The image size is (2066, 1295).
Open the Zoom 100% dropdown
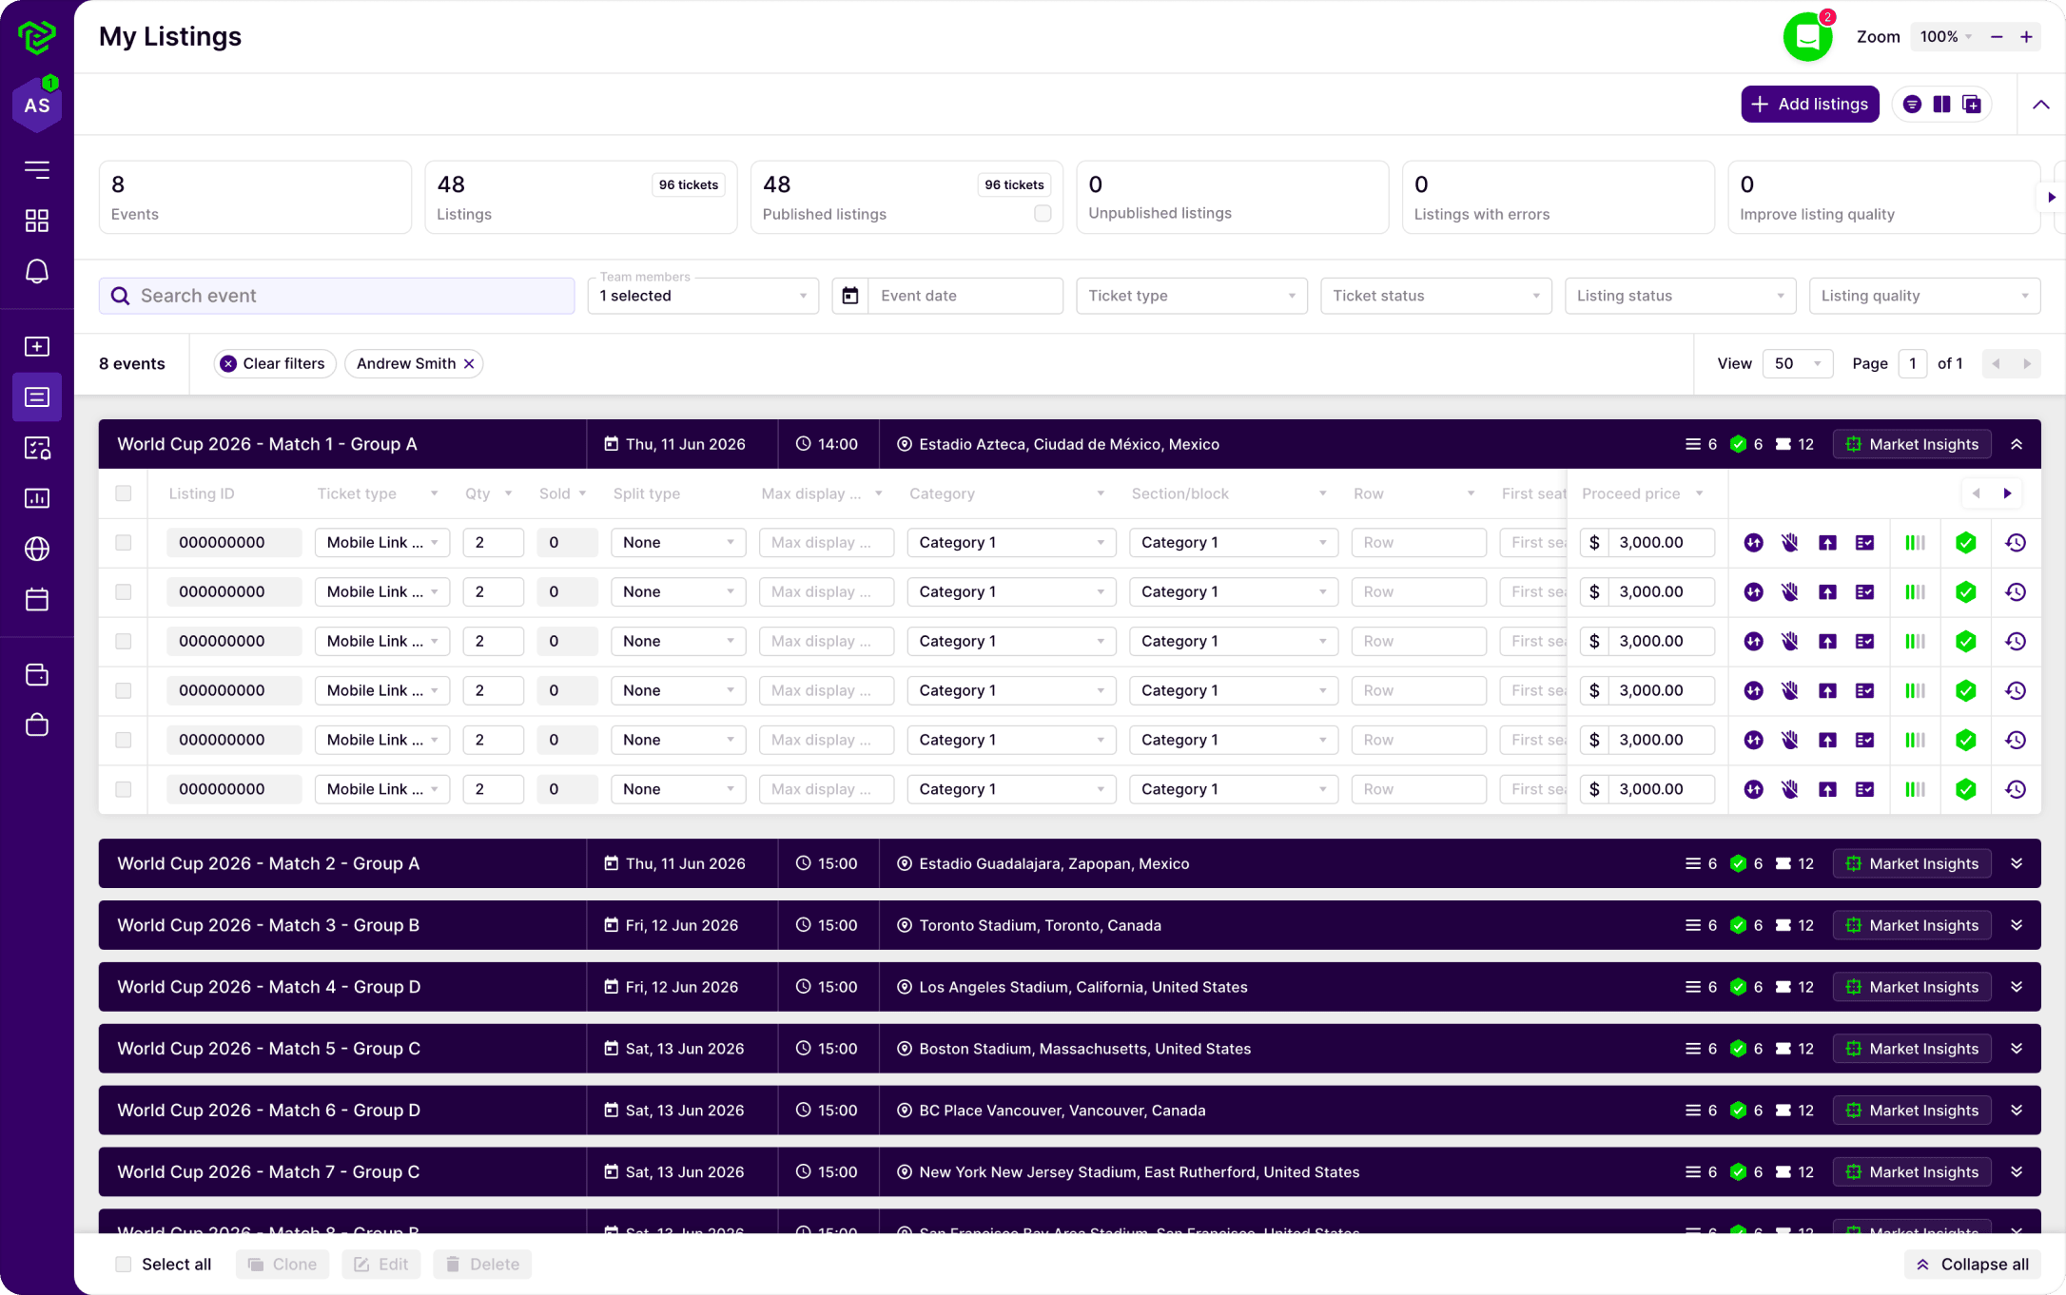[x=1945, y=37]
